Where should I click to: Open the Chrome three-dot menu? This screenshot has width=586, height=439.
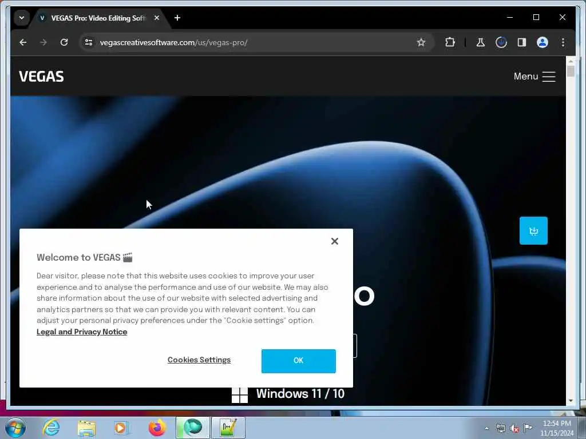pyautogui.click(x=563, y=42)
